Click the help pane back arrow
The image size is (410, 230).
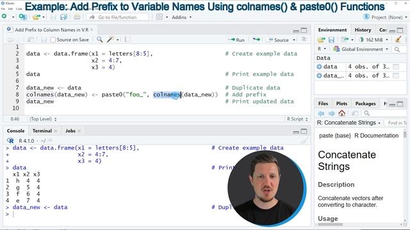pos(321,113)
